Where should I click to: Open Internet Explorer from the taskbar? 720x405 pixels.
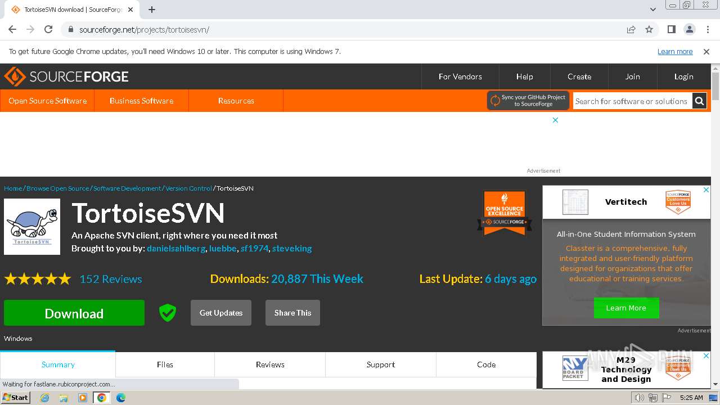[44, 398]
